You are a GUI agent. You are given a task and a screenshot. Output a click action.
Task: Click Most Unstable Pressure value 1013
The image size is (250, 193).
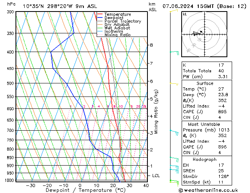click(x=224, y=130)
